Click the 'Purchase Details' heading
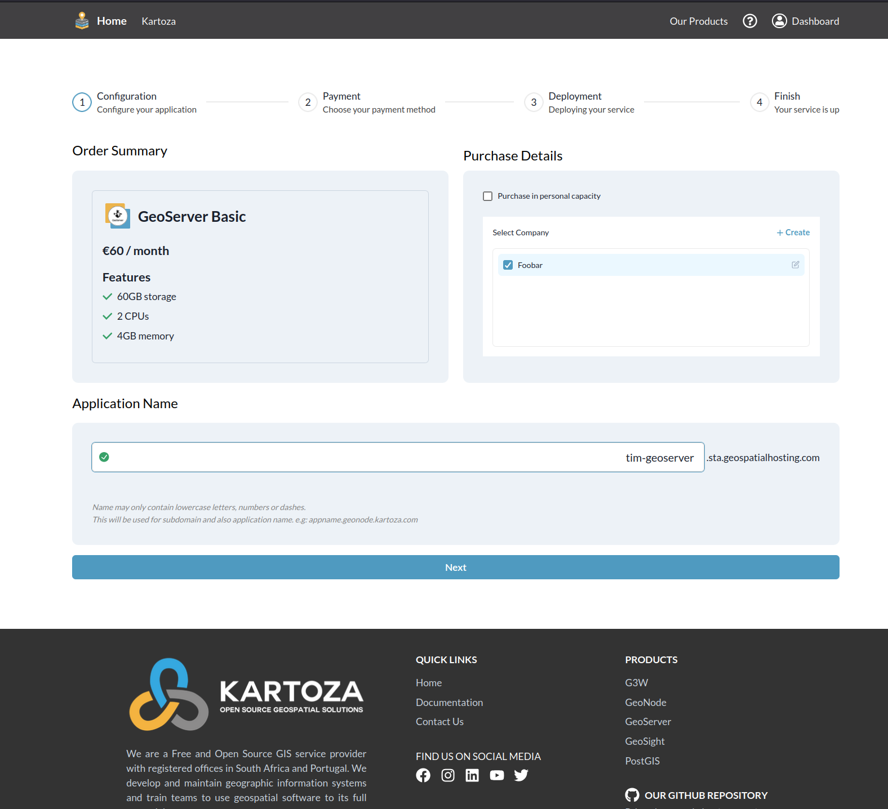Viewport: 888px width, 809px height. point(513,156)
